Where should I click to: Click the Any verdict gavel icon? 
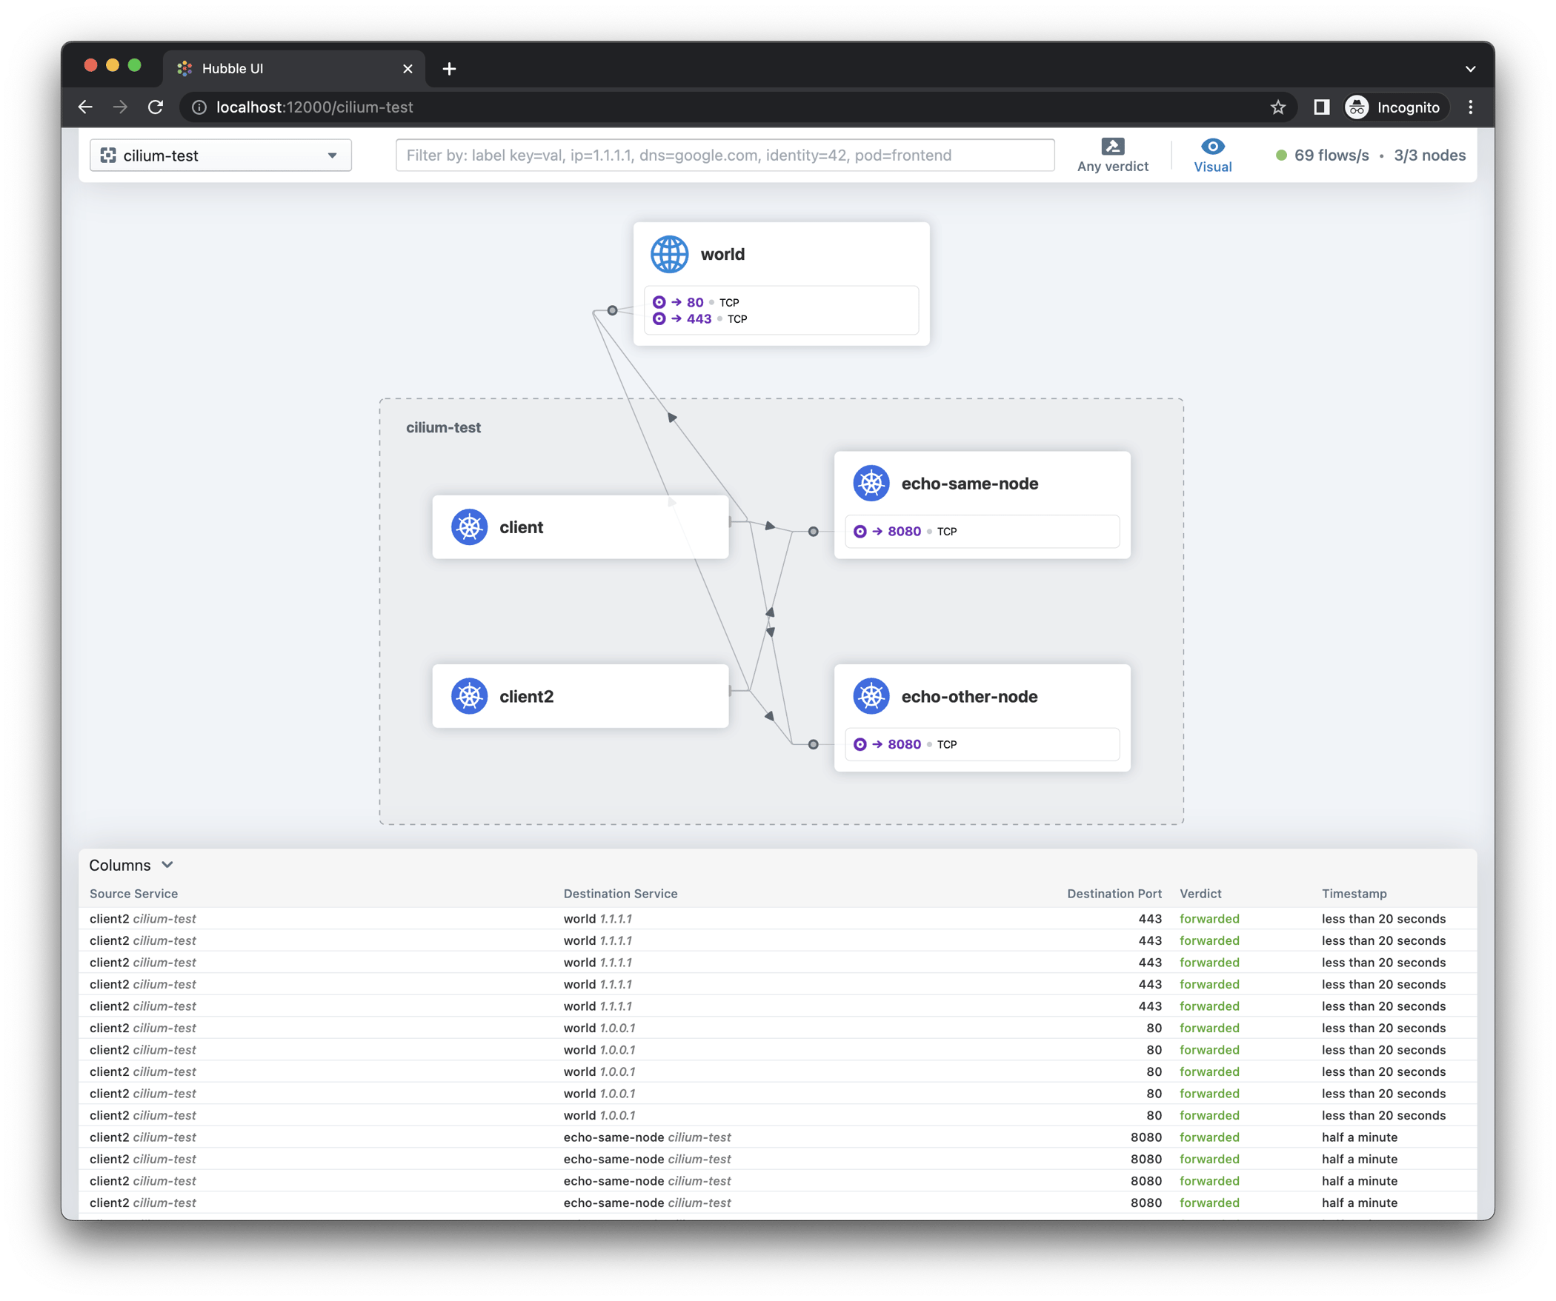click(x=1112, y=147)
